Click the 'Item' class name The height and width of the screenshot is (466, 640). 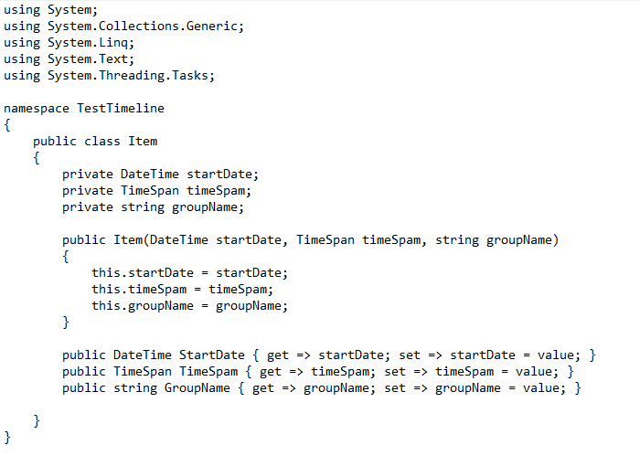point(143,142)
